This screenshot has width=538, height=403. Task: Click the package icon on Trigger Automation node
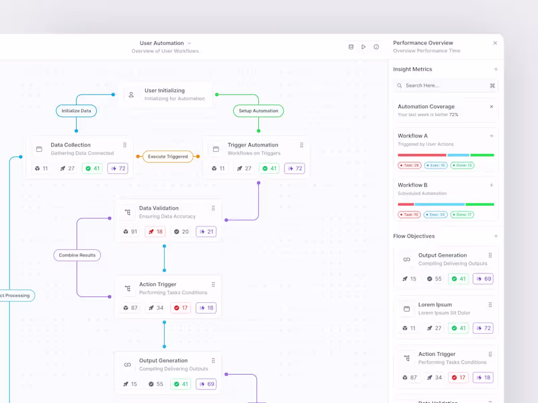coord(214,169)
